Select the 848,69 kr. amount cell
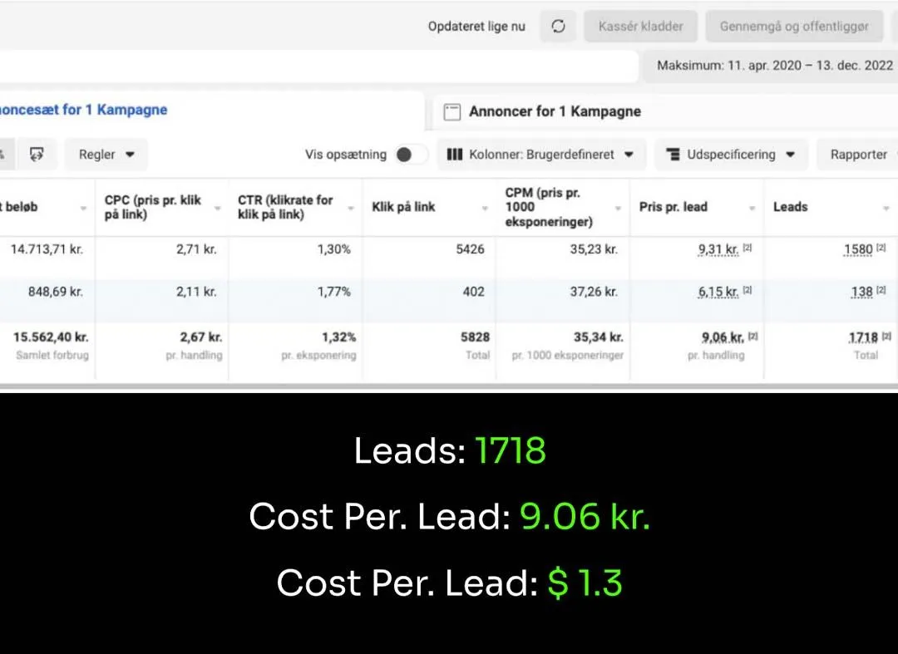The image size is (898, 654). pos(56,292)
